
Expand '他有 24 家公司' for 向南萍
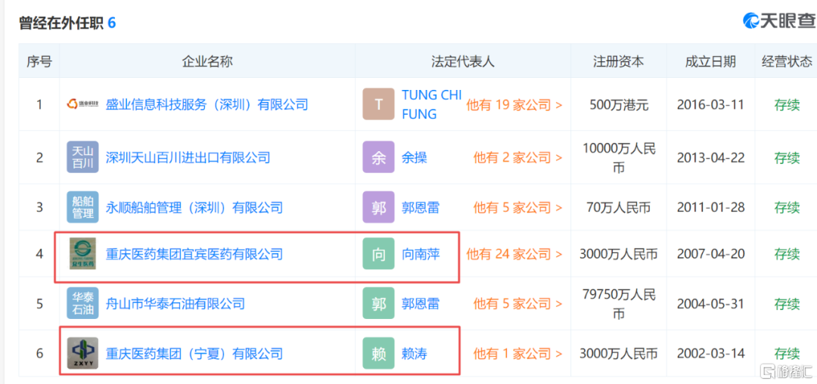514,255
